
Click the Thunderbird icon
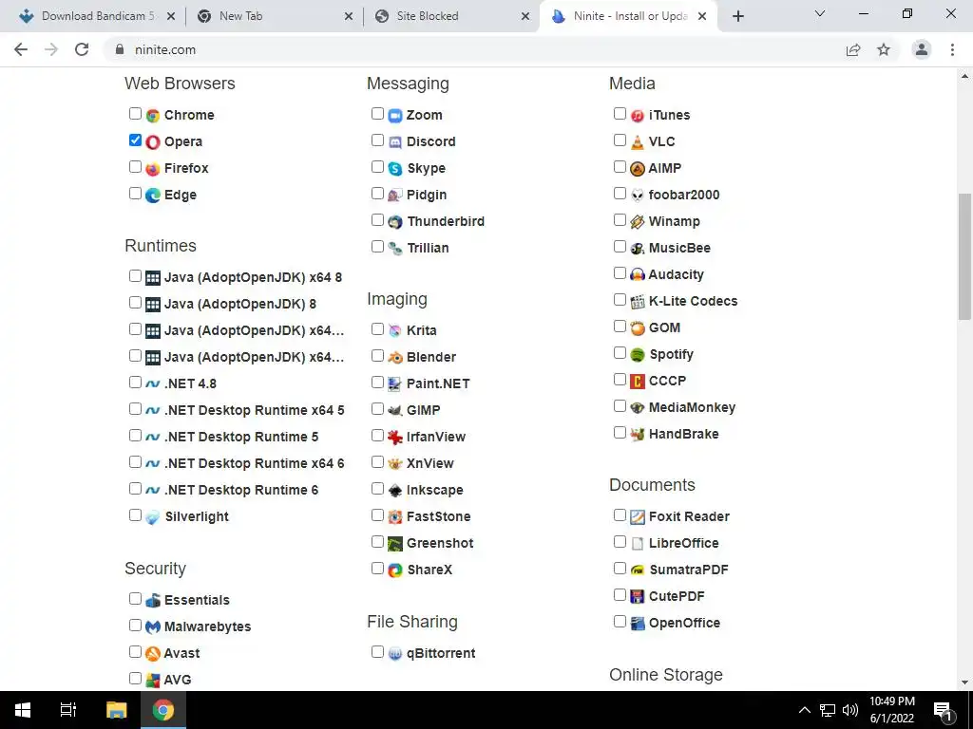coord(395,222)
